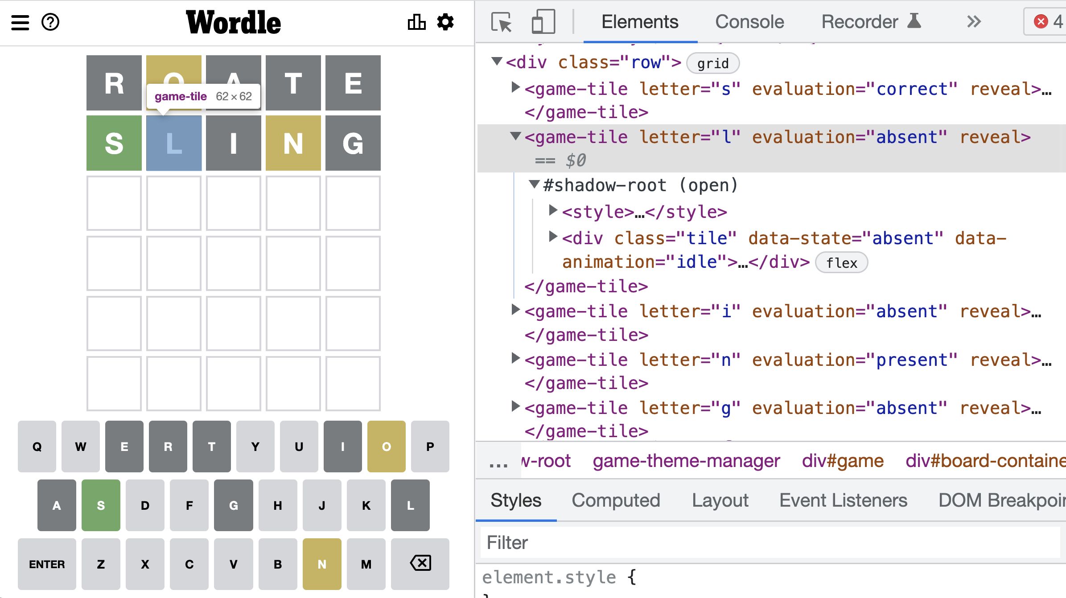Open the Computed styles tab
The width and height of the screenshot is (1066, 598).
616,500
